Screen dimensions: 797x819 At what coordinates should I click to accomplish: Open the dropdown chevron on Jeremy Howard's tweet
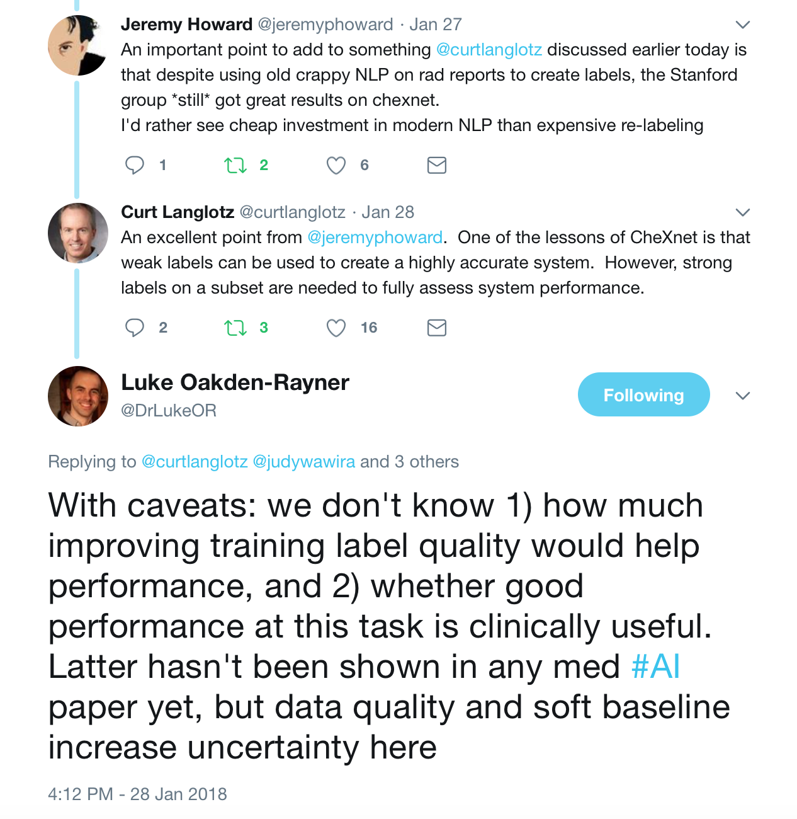tap(743, 25)
